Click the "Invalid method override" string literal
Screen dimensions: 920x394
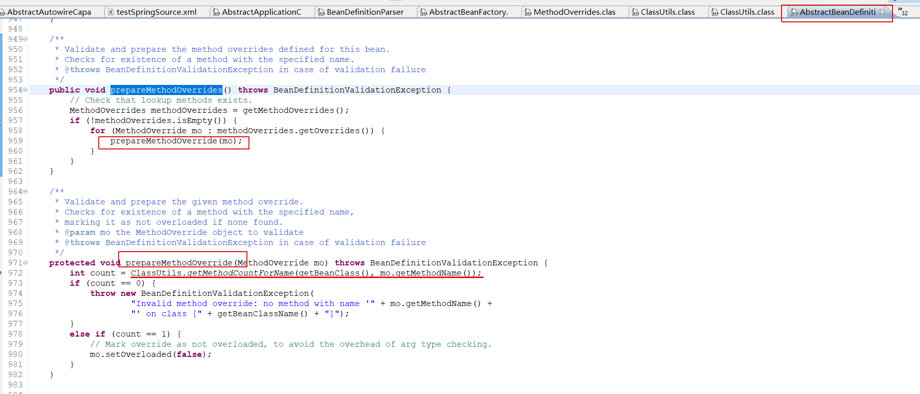pyautogui.click(x=253, y=304)
